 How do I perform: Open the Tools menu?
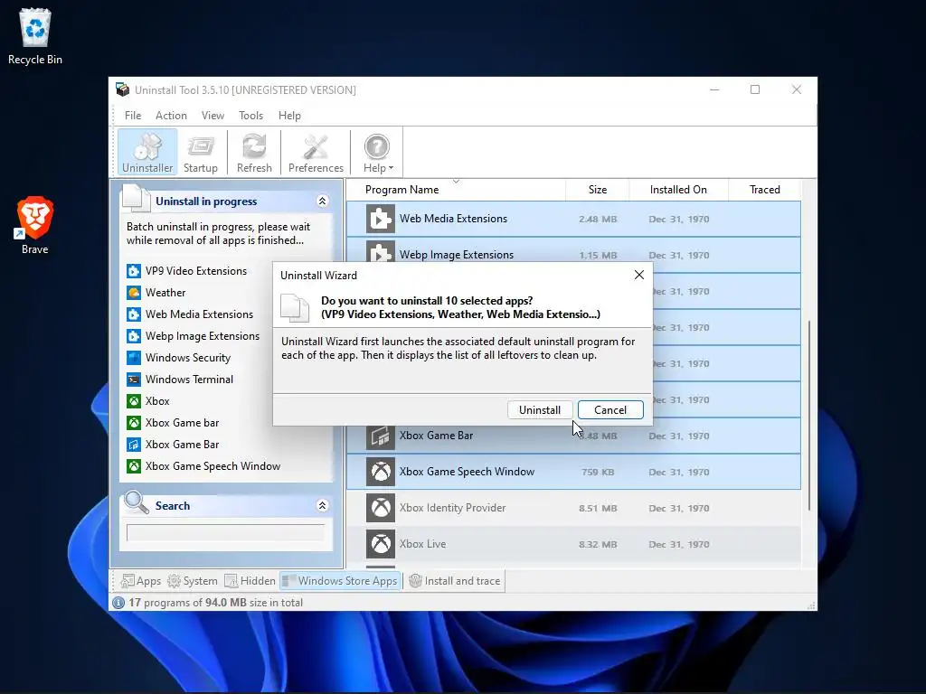tap(250, 116)
